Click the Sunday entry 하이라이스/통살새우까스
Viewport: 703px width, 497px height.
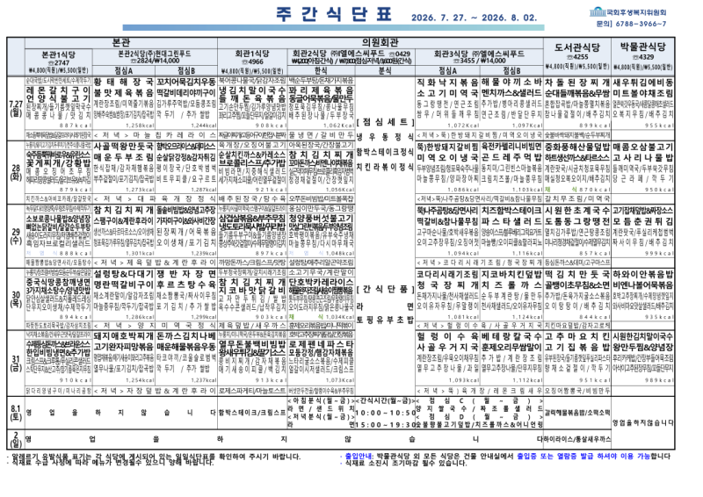coord(576,439)
